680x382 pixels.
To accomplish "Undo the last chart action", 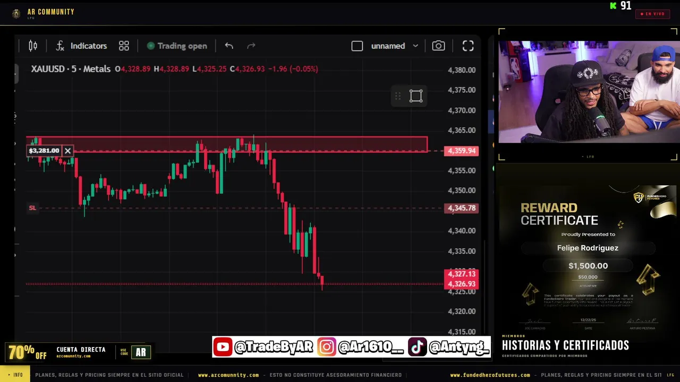I will 229,46.
